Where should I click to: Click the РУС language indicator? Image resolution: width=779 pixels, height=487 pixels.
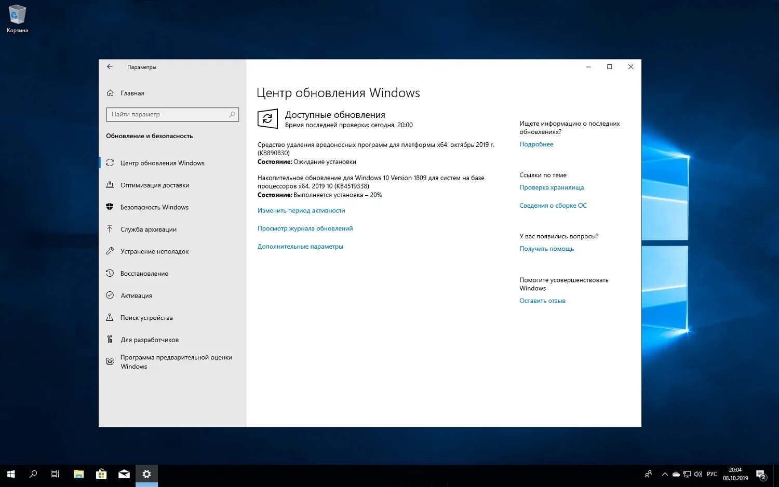[x=712, y=474]
